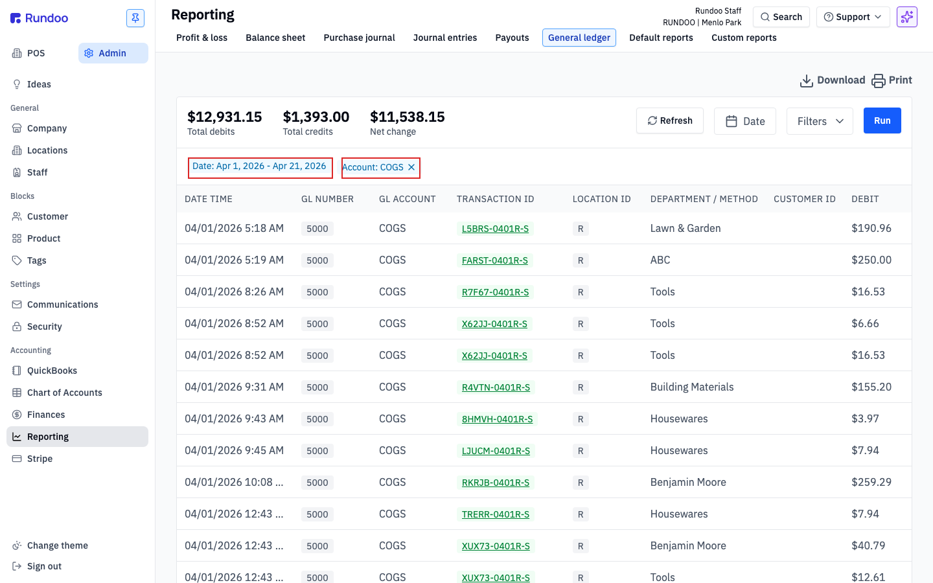Click the Lawn & Garden department cell

point(685,228)
